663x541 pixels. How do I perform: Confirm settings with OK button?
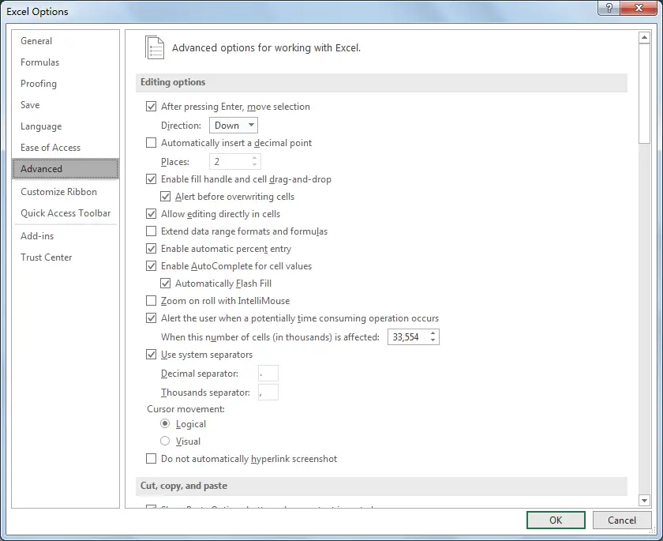[x=556, y=520]
